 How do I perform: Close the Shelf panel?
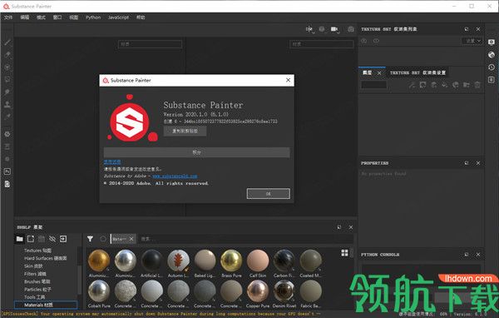click(351, 227)
